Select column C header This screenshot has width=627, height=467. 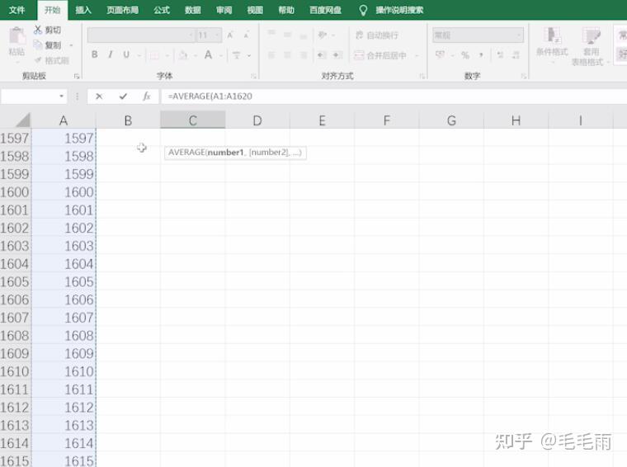[x=193, y=120]
